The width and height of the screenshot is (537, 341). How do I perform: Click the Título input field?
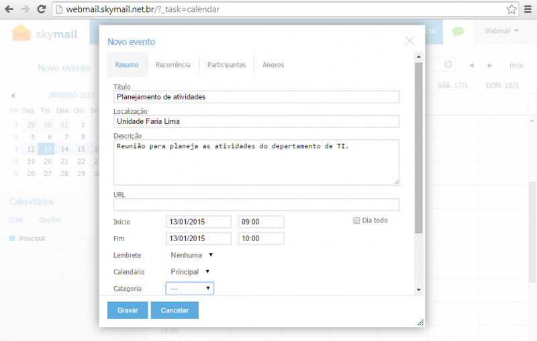[x=256, y=97]
